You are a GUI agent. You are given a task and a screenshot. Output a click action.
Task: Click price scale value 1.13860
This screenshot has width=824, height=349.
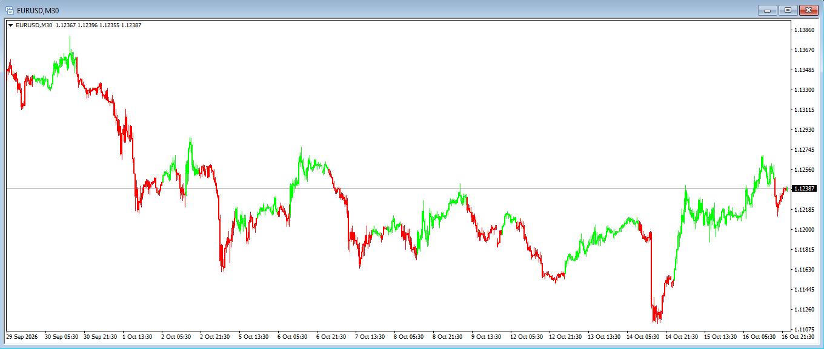tap(803, 30)
